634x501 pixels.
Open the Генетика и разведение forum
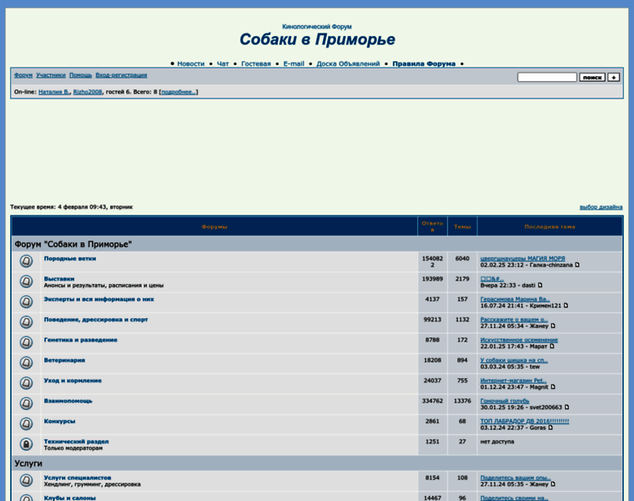point(80,340)
